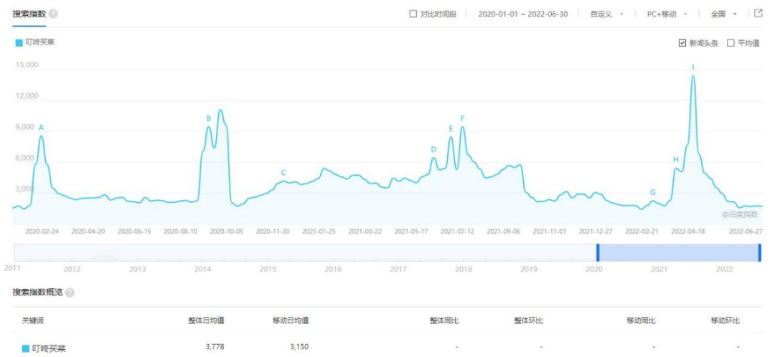Click the help icon beside 搜索指数 title
Image resolution: width=775 pixels, height=357 pixels.
[54, 14]
